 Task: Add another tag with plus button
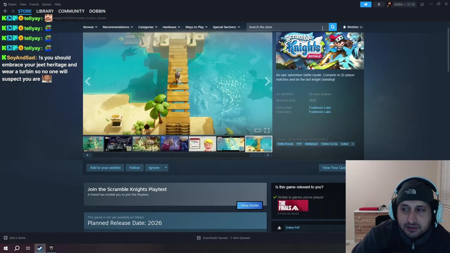(352, 144)
